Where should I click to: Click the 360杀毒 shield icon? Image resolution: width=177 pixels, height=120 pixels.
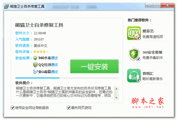tap(35, 58)
